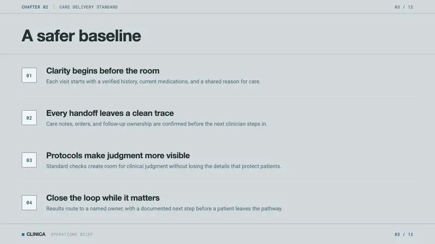Click heading Every handoff leaves a clean trace
The image size is (435, 244).
(x=110, y=113)
